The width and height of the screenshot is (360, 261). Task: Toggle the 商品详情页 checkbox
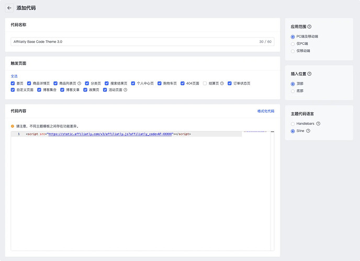pyautogui.click(x=29, y=84)
